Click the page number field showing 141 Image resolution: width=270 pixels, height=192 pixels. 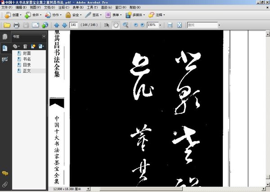tap(73, 25)
